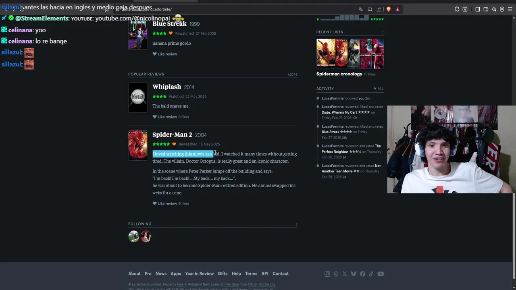Screen dimensions: 516x290
Task: Open Year in Review footer link
Action: pyautogui.click(x=199, y=273)
